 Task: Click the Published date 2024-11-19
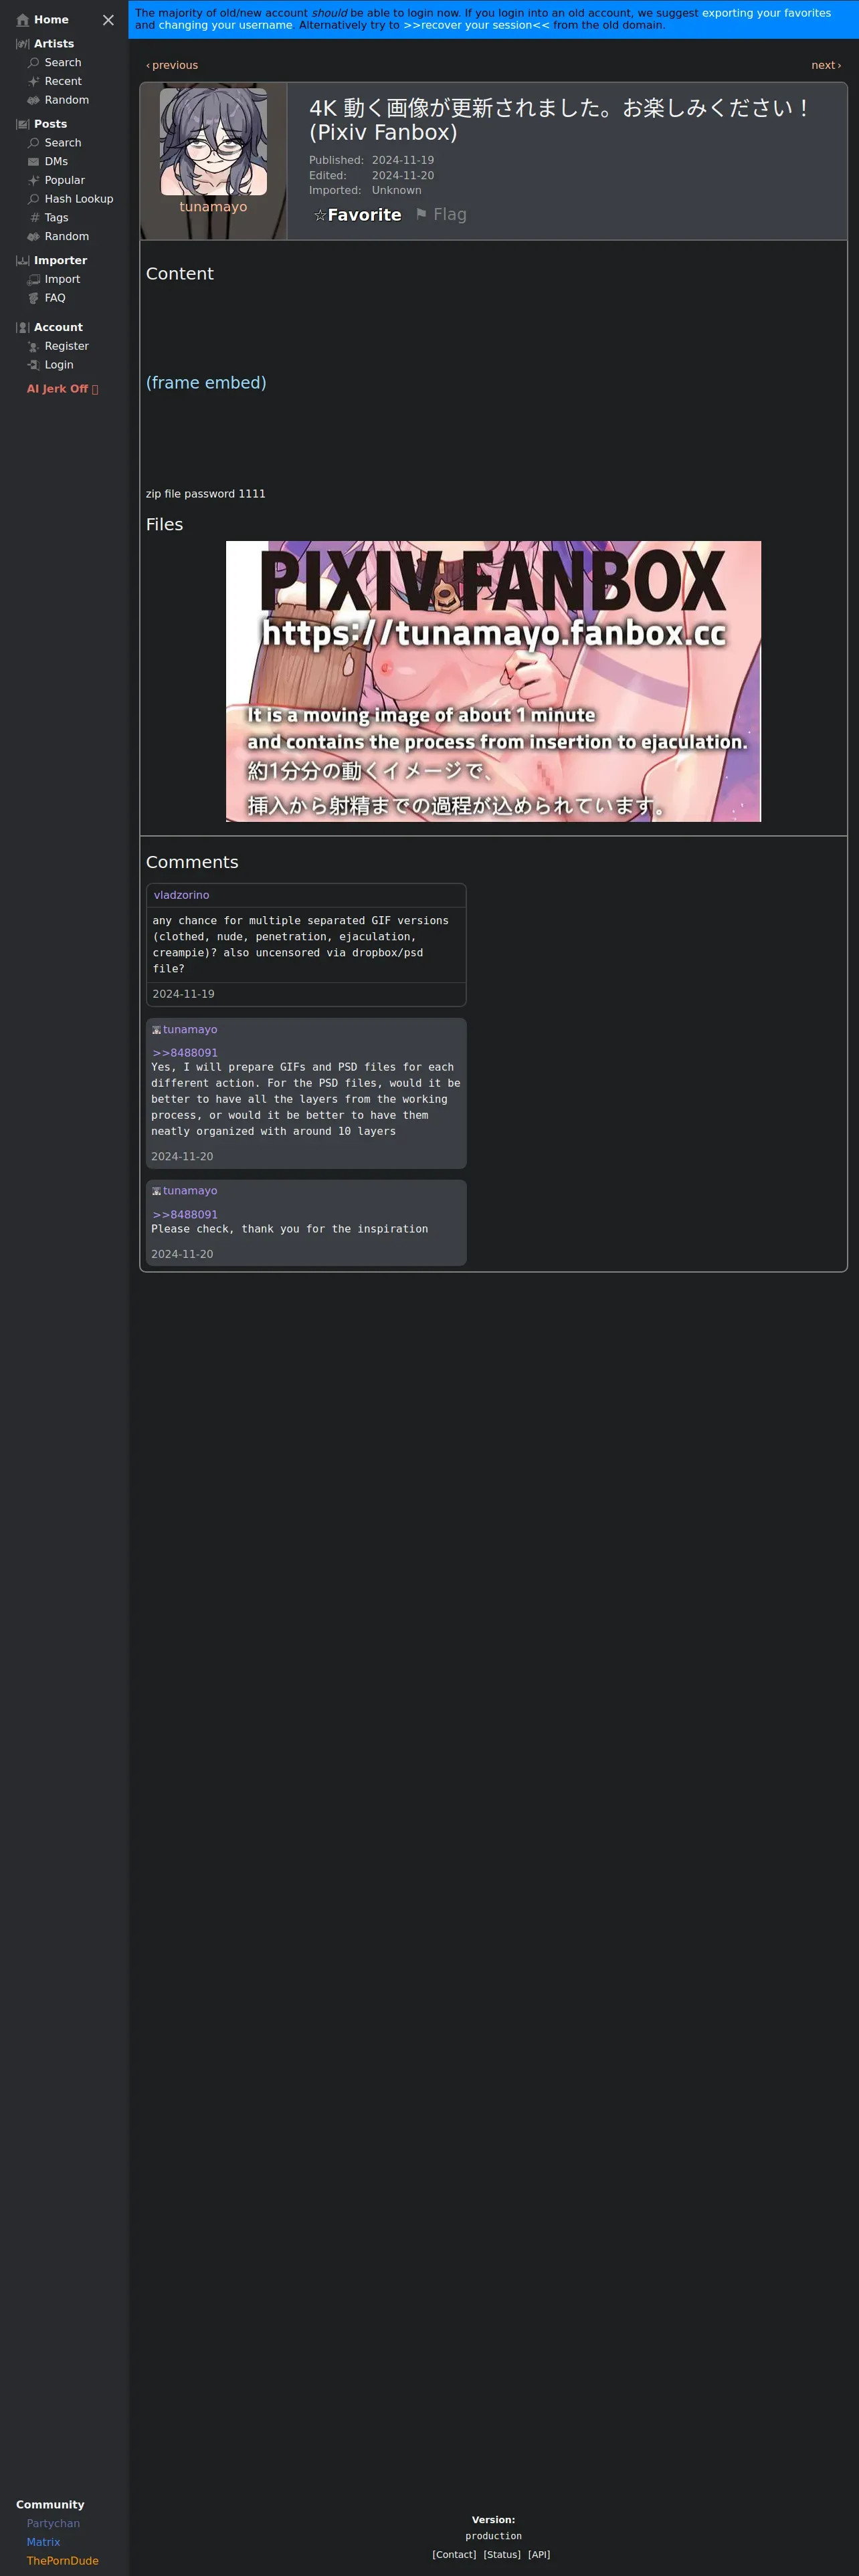[403, 160]
